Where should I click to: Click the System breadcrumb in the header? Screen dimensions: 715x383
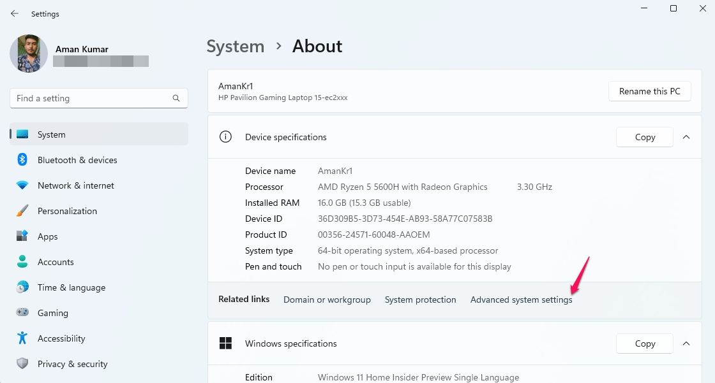click(x=235, y=47)
